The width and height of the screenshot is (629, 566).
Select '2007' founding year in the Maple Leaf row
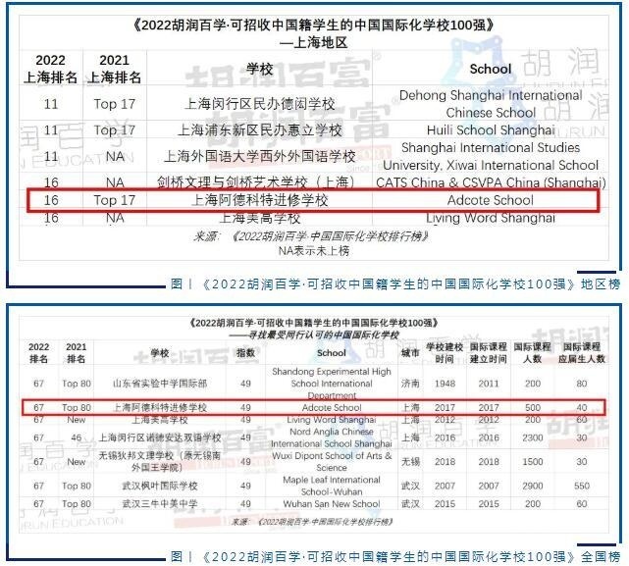click(445, 486)
